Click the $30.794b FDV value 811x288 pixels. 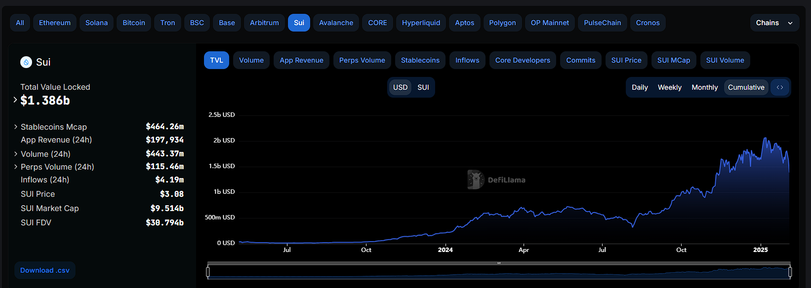point(164,223)
